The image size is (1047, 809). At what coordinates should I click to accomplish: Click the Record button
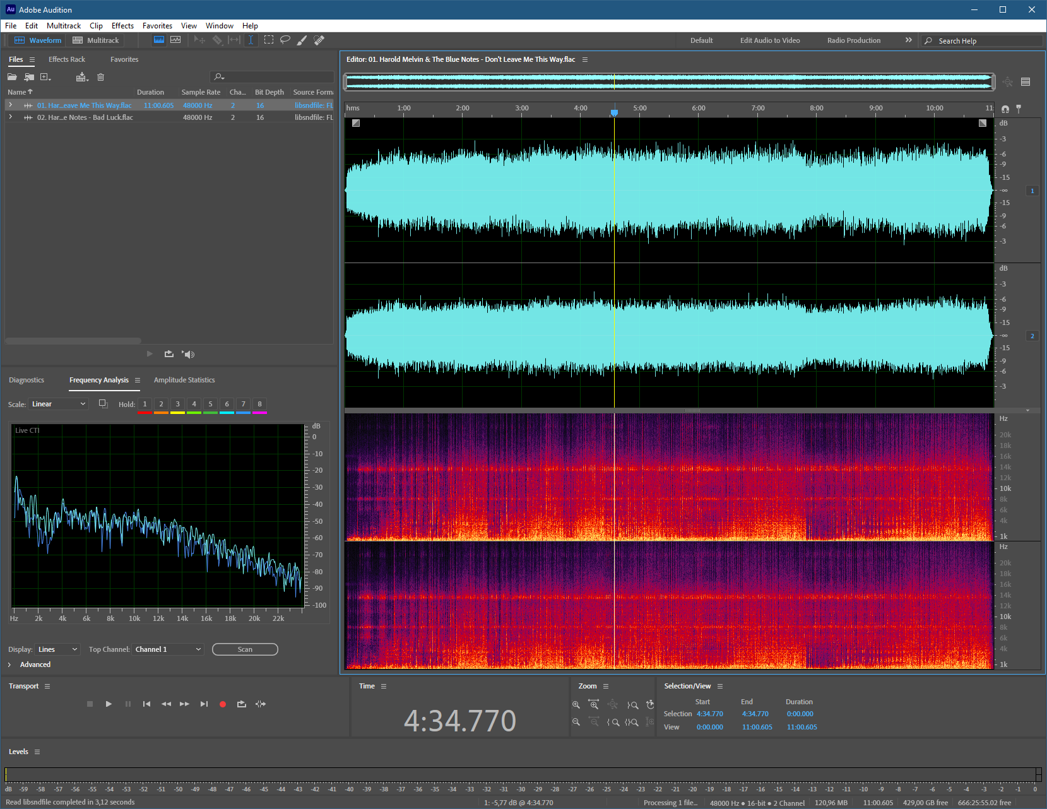pyautogui.click(x=222, y=704)
